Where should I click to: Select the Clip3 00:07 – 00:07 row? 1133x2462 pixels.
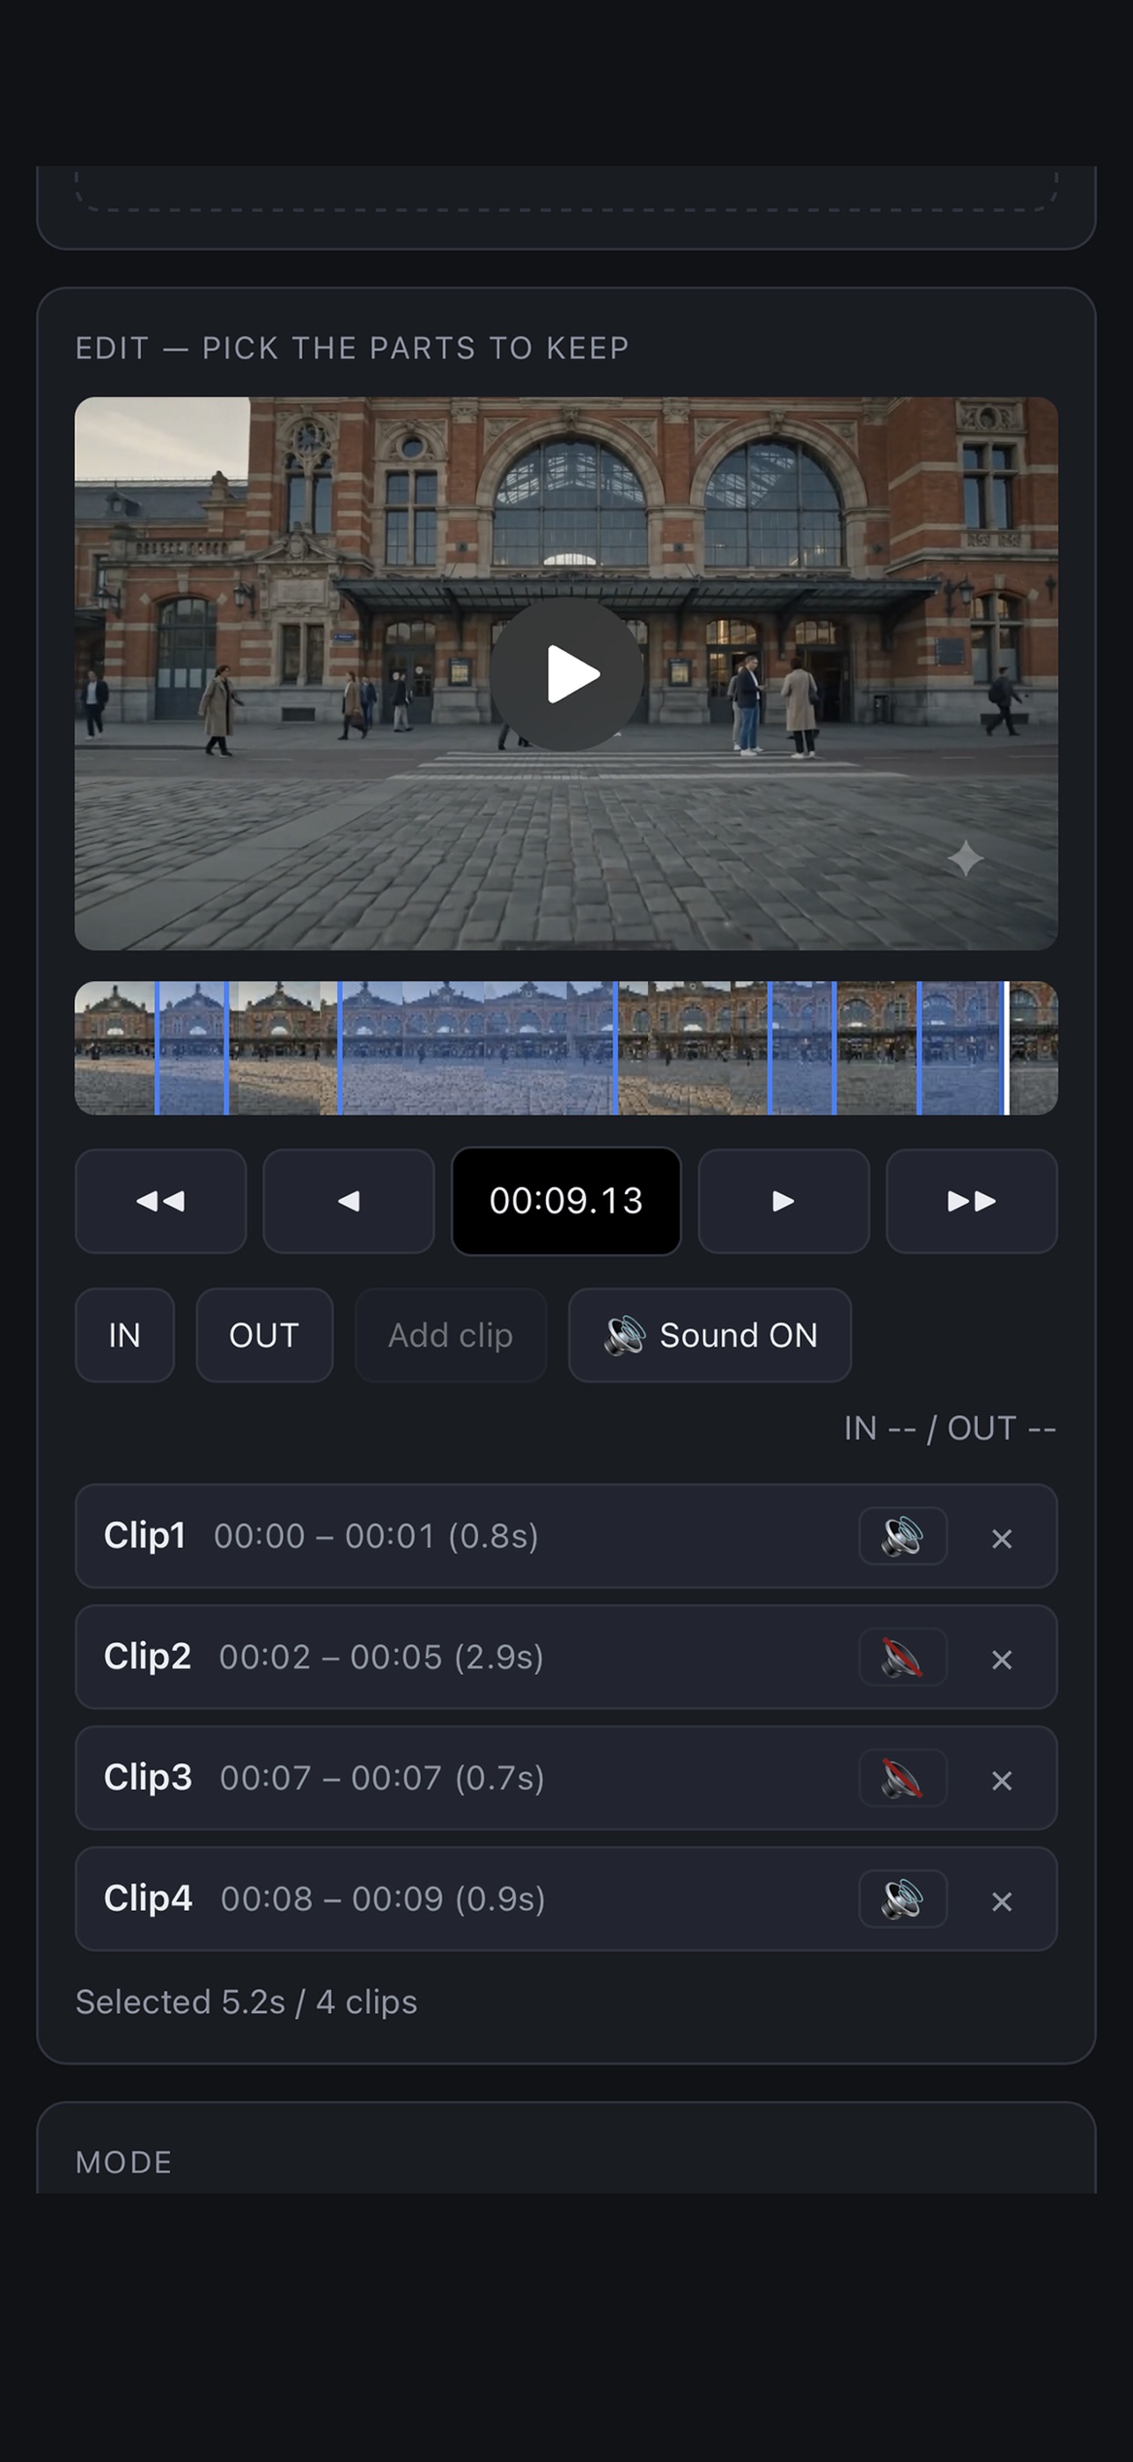pos(567,1778)
